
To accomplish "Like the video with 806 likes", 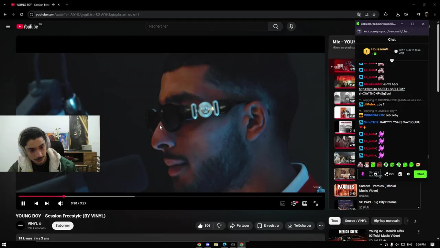I will tap(204, 226).
